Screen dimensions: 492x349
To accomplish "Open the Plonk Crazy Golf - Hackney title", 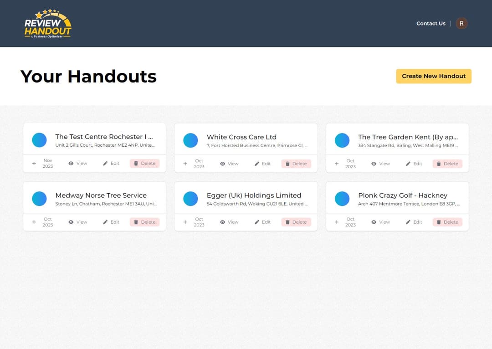I will click(x=402, y=195).
